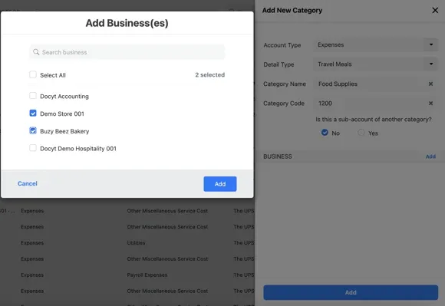Clear the Category Name field X icon
Image resolution: width=445 pixels, height=306 pixels.
point(430,84)
